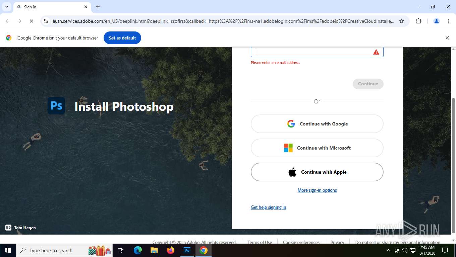Continue with Microsoft
Viewport: 456px width, 257px height.
tap(317, 148)
